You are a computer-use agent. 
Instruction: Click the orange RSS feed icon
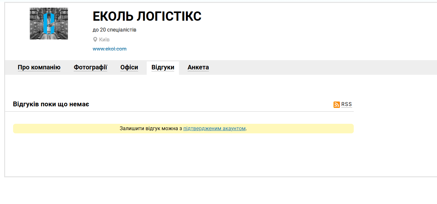(337, 105)
